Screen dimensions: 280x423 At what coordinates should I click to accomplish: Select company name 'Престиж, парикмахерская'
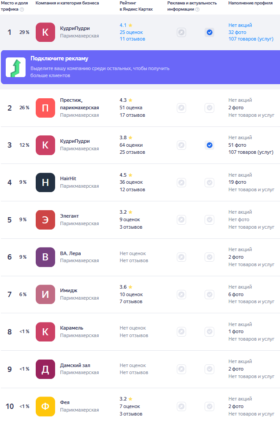click(79, 104)
